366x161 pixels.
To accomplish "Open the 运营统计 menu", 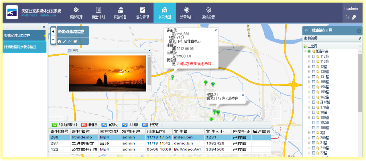I will (186, 13).
